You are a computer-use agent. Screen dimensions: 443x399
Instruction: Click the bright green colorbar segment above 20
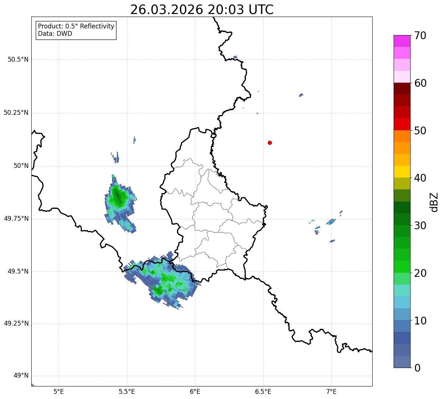pos(402,267)
